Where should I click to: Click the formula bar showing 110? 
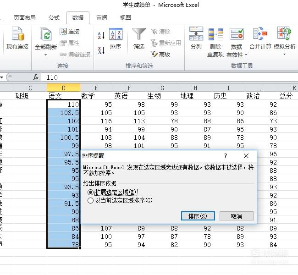click(x=169, y=77)
